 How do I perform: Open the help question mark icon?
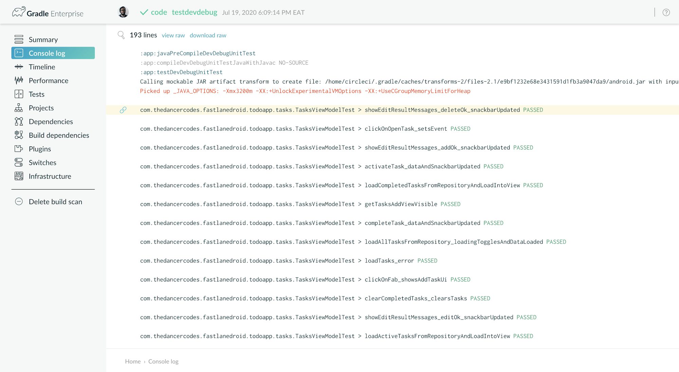point(666,13)
